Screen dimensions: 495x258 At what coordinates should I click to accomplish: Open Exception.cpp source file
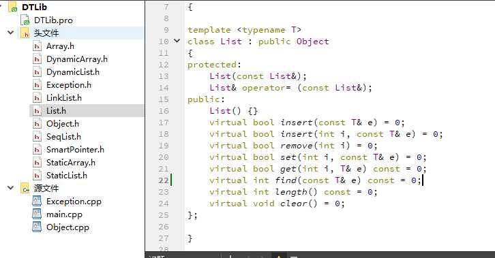tap(74, 201)
